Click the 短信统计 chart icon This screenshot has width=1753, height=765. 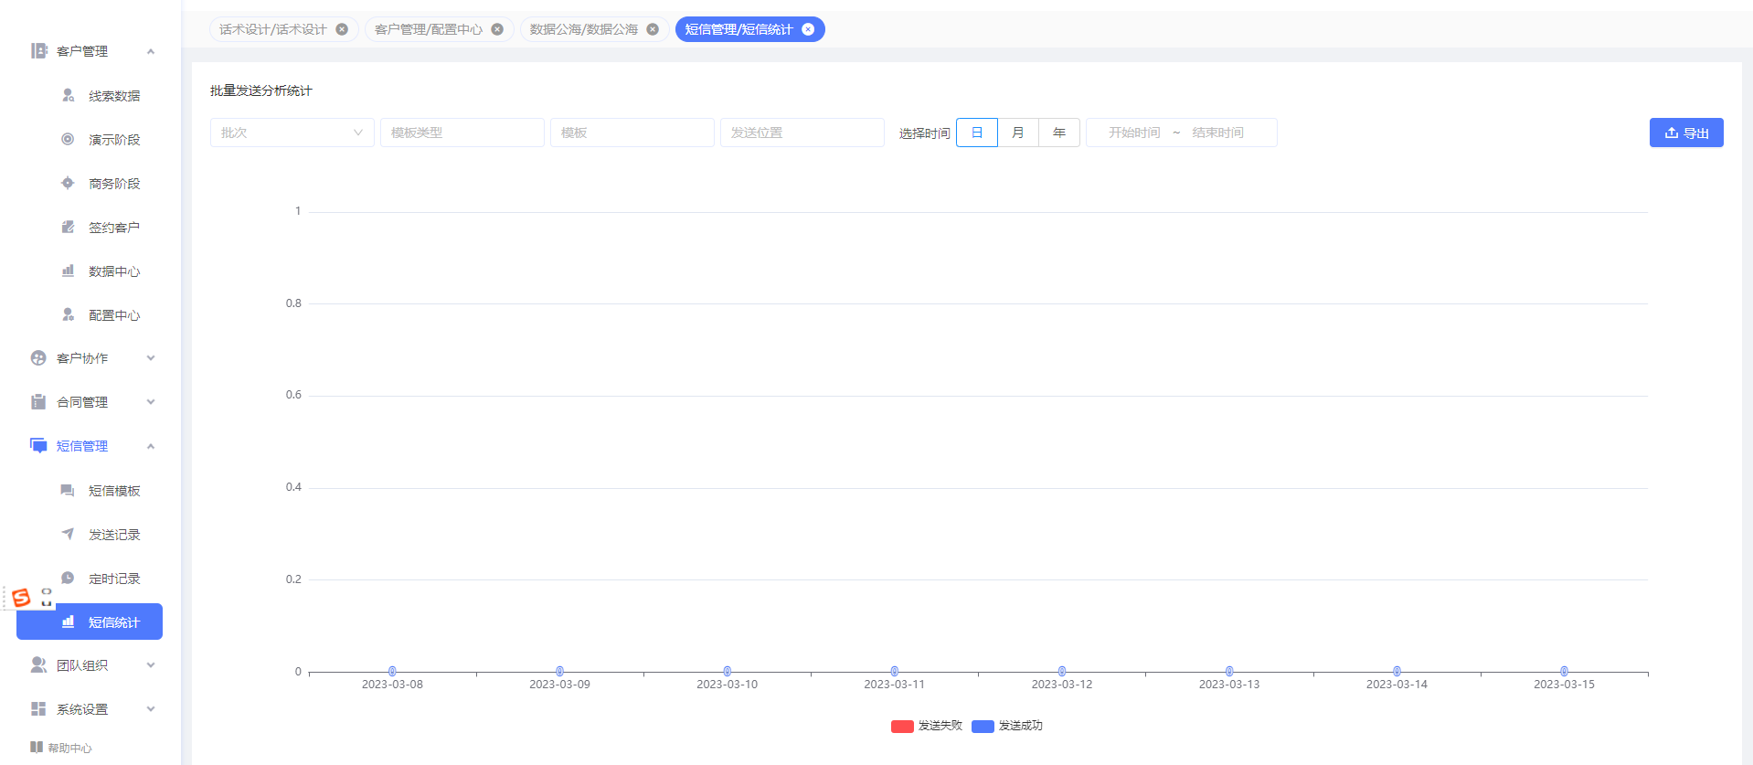click(x=68, y=622)
